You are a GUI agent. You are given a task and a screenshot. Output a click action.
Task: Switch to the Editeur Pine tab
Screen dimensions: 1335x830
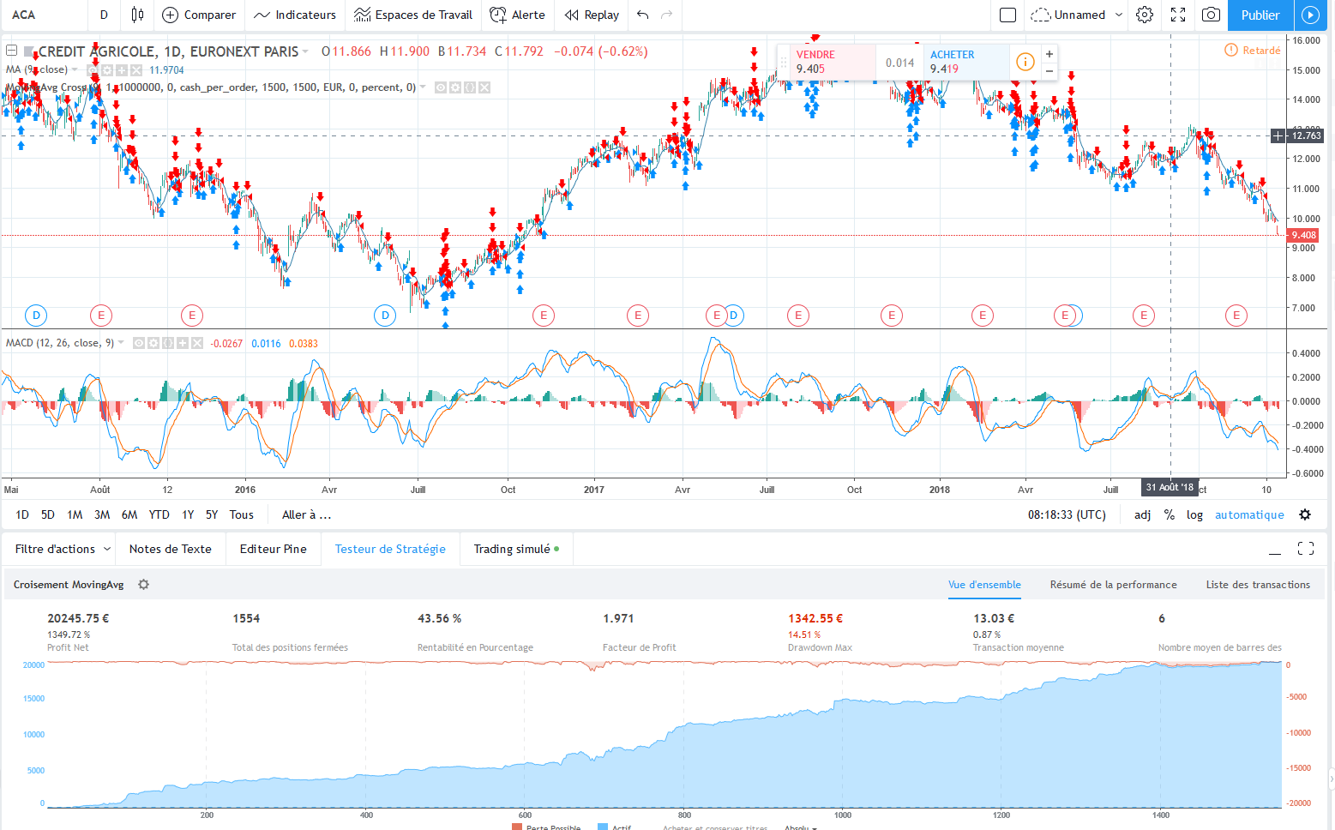(x=274, y=549)
